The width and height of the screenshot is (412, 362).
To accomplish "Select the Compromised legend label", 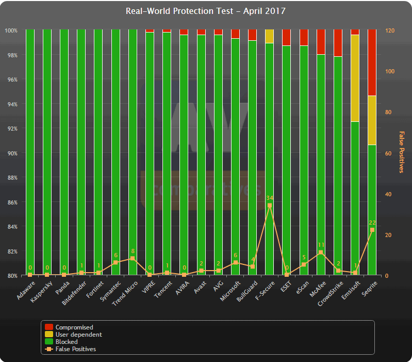I will (74, 327).
